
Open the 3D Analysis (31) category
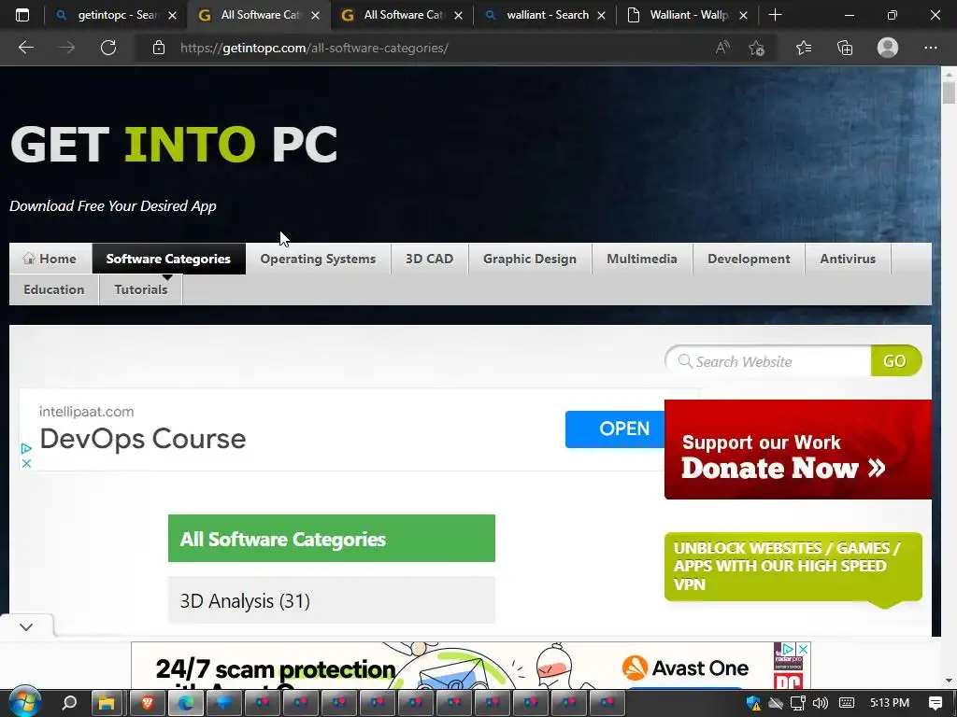point(332,600)
